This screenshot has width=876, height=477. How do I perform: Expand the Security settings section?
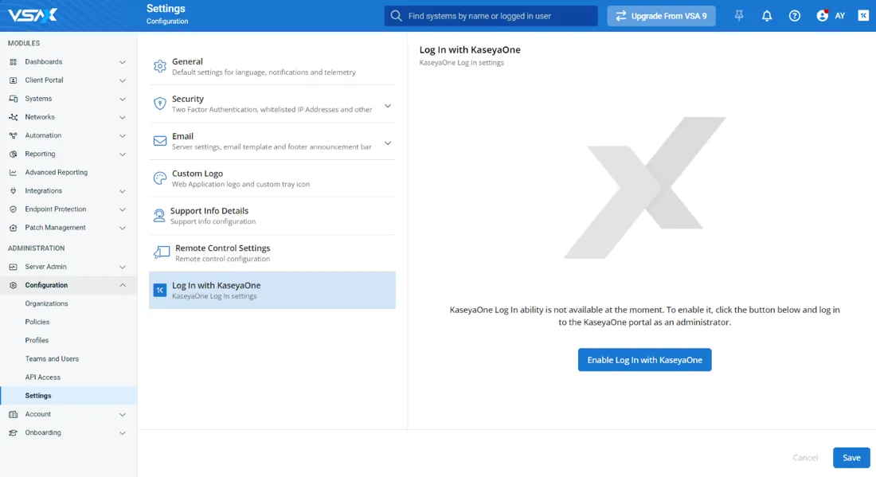tap(388, 106)
